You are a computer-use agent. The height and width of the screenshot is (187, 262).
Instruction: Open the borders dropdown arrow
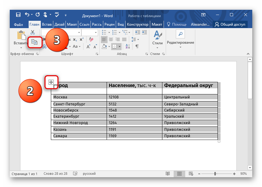tap(120, 46)
